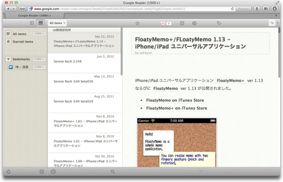This screenshot has height=182, width=283.
Task: Open Serene Bach 2.24R entry
Action: [x=84, y=63]
